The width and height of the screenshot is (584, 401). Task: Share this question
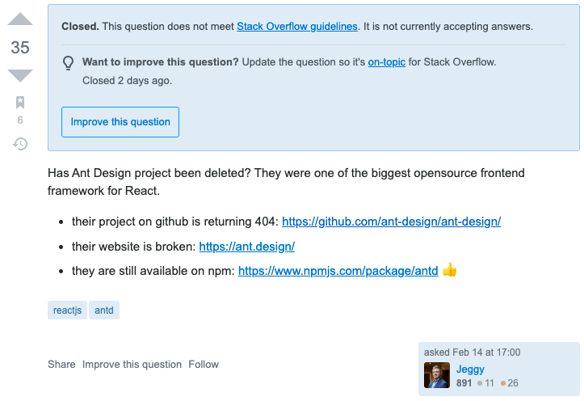[61, 365]
